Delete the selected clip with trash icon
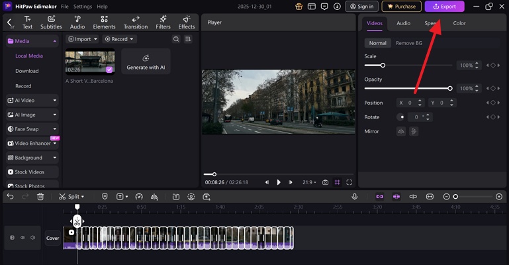 pos(40,197)
